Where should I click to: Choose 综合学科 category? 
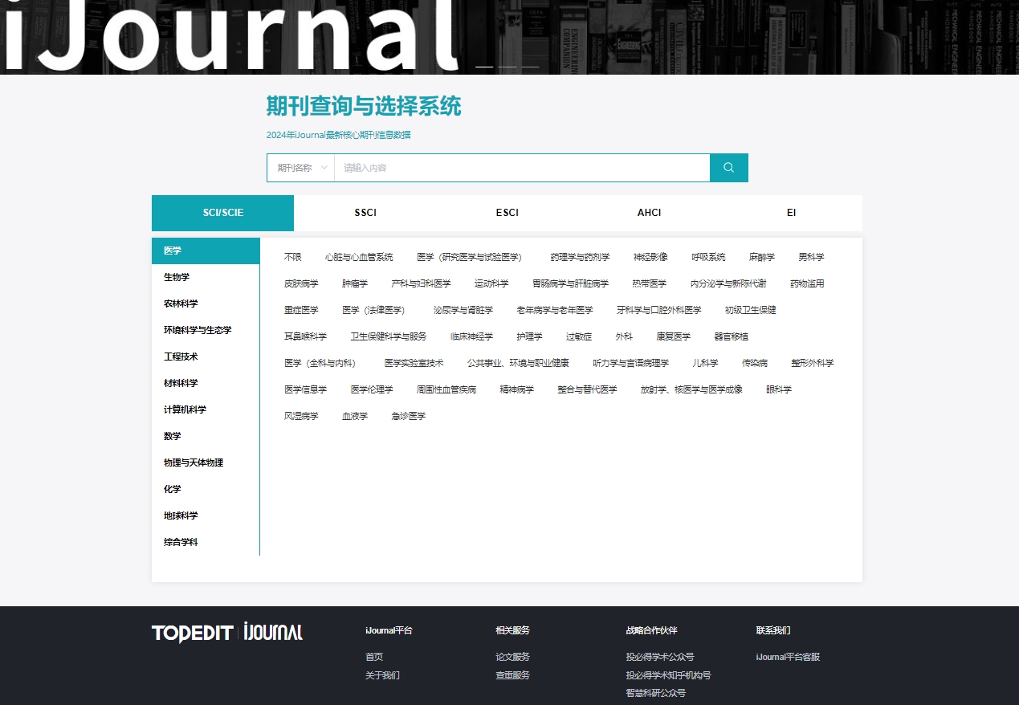pos(206,542)
